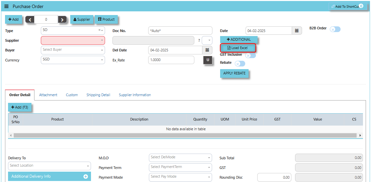Go to previous record with left arrow
Image resolution: width=371 pixels, height=182 pixels.
pyautogui.click(x=30, y=20)
